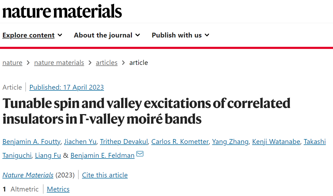Select corresponding author Benjamin E. Feldman
This screenshot has width=333, height=196.
(102, 156)
